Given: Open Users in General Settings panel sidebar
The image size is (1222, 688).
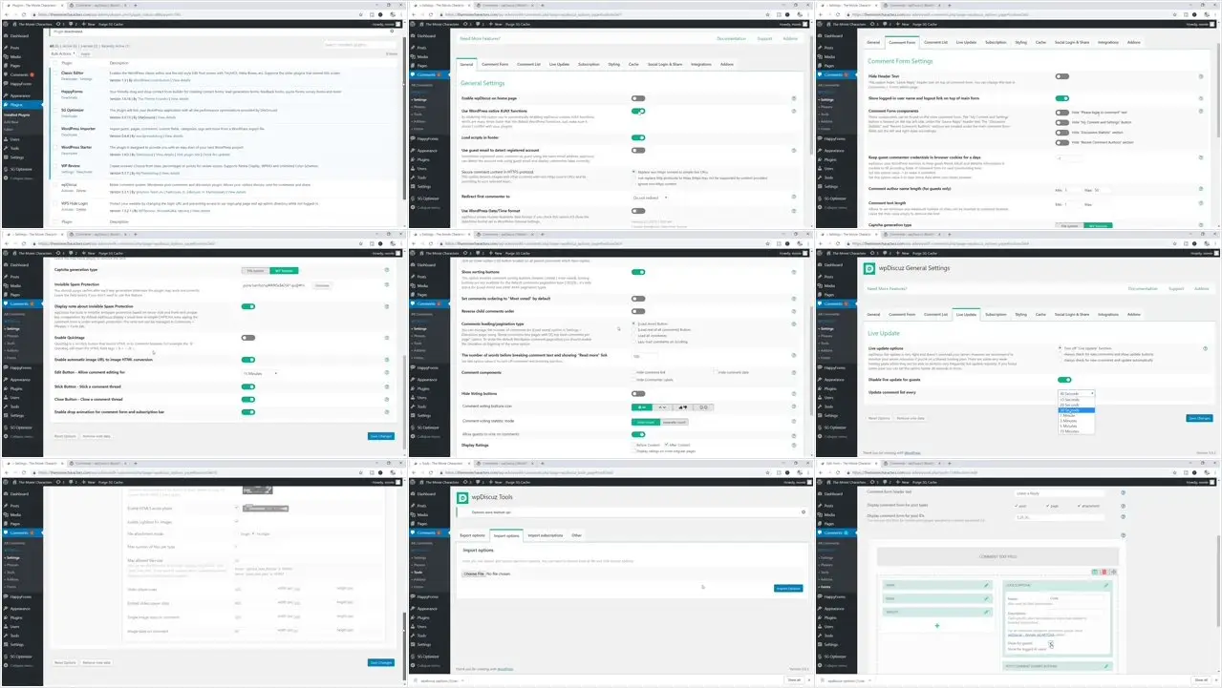Looking at the screenshot, I should point(421,169).
